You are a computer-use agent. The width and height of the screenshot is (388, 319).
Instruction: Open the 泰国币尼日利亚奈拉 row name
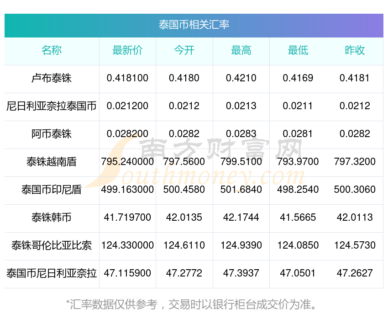tap(52, 273)
